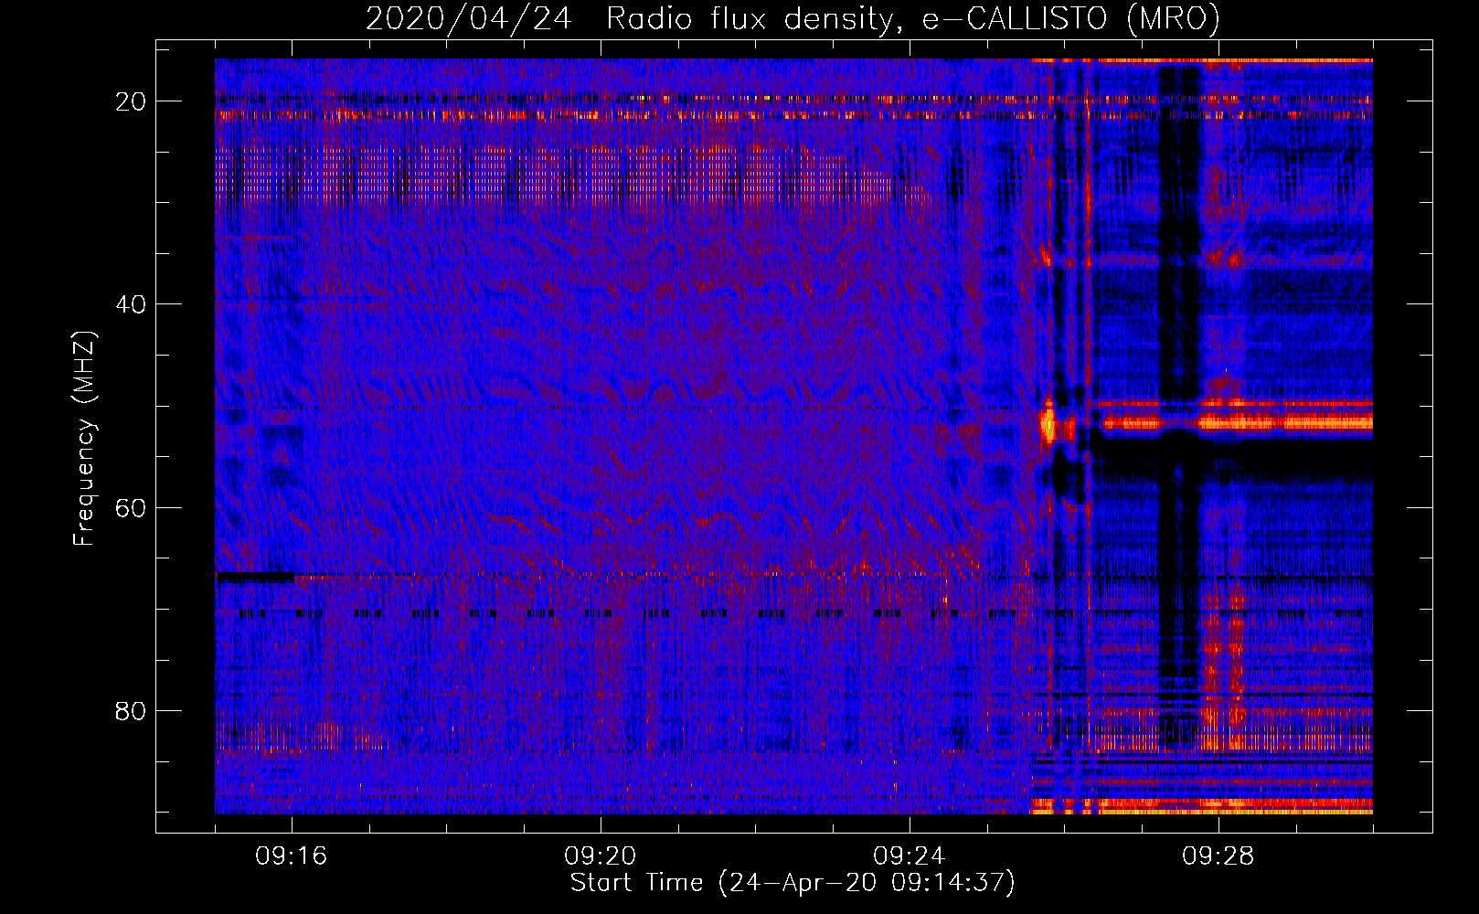Click the 'Start Time (24-Apr-20 09:14:37)' label
The image size is (1479, 914).
tap(793, 883)
